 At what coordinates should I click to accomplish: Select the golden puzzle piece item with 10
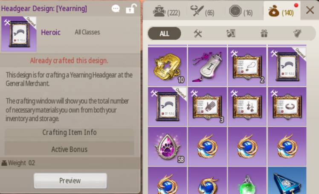pyautogui.click(x=167, y=66)
